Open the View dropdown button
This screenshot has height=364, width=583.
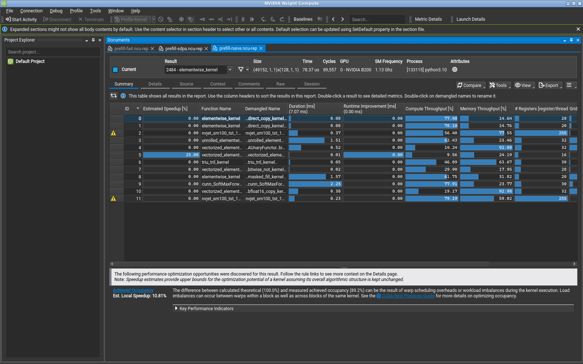pyautogui.click(x=525, y=85)
